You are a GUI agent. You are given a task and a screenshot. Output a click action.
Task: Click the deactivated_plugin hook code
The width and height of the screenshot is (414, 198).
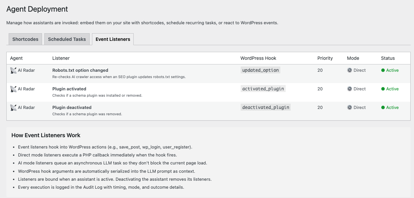coord(266,108)
